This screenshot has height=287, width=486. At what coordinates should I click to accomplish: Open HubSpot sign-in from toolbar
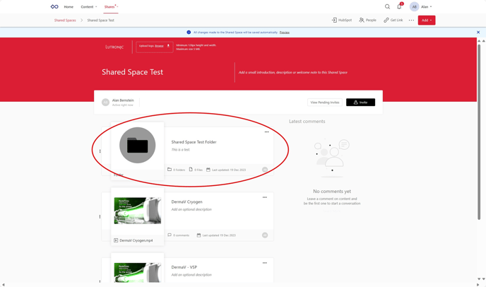pos(342,20)
